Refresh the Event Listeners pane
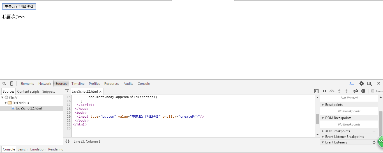Viewport: 383px width, 153px height. [374, 142]
